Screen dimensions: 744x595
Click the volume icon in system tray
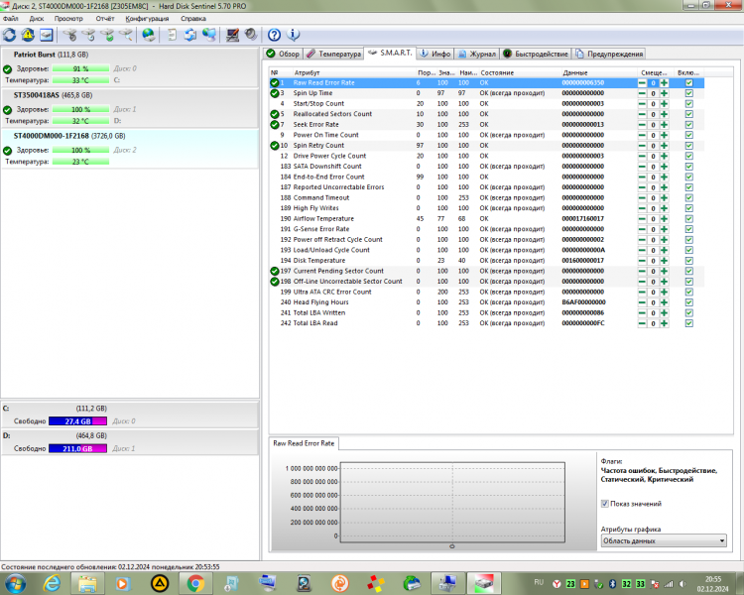tap(682, 584)
